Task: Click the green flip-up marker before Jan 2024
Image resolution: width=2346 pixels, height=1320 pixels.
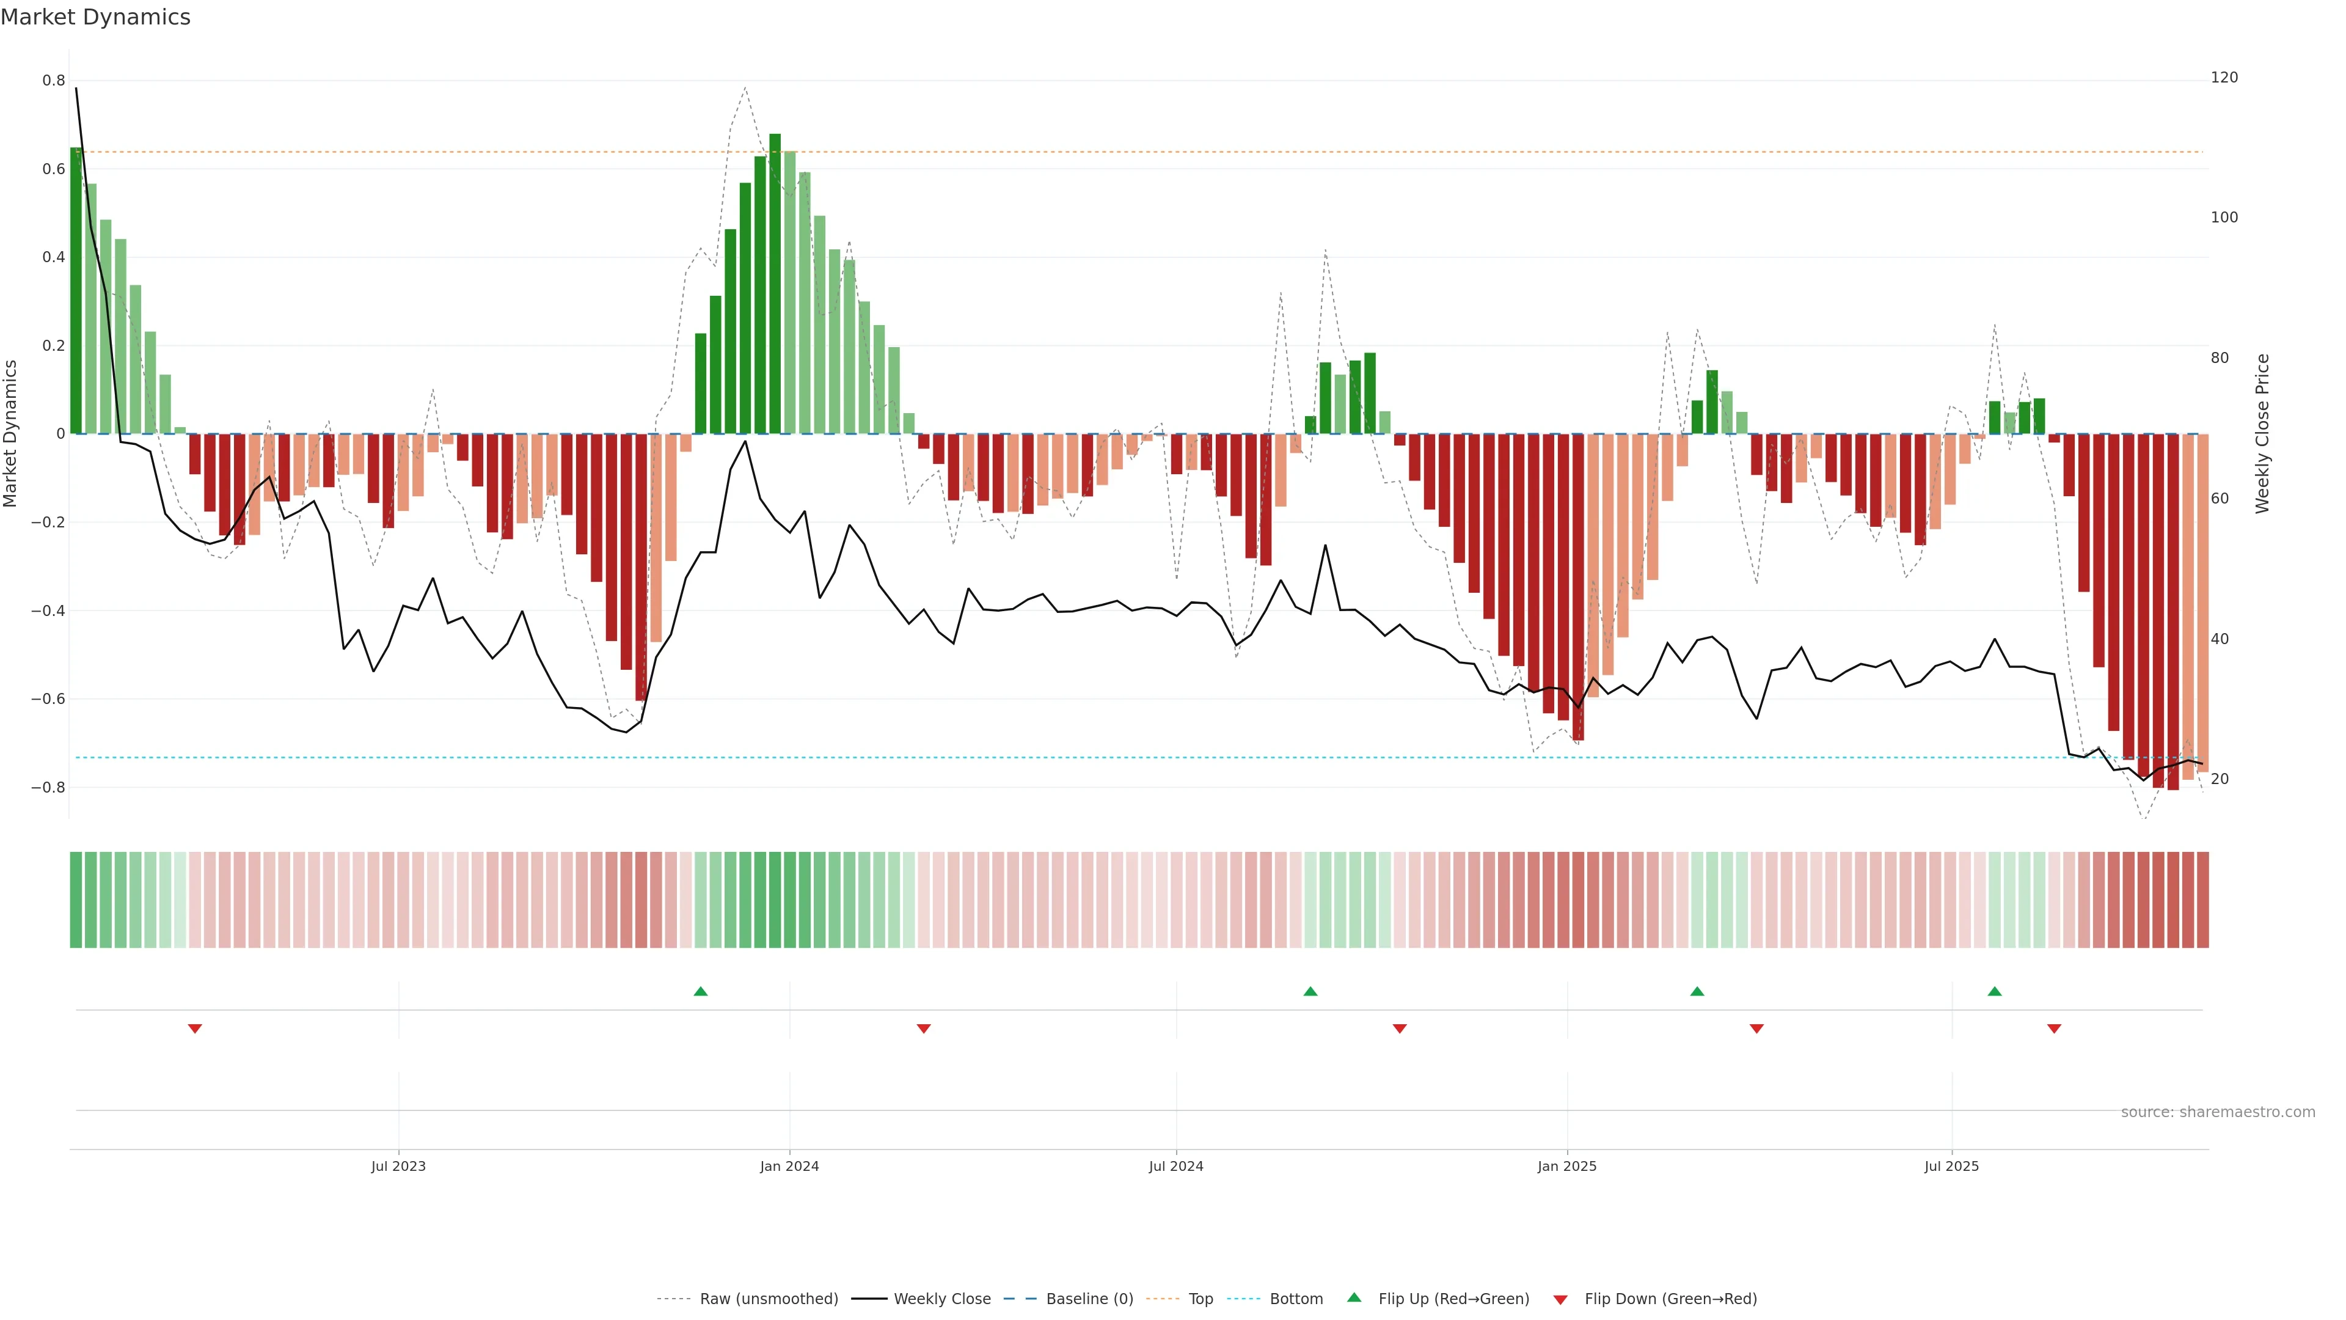Action: point(700,991)
